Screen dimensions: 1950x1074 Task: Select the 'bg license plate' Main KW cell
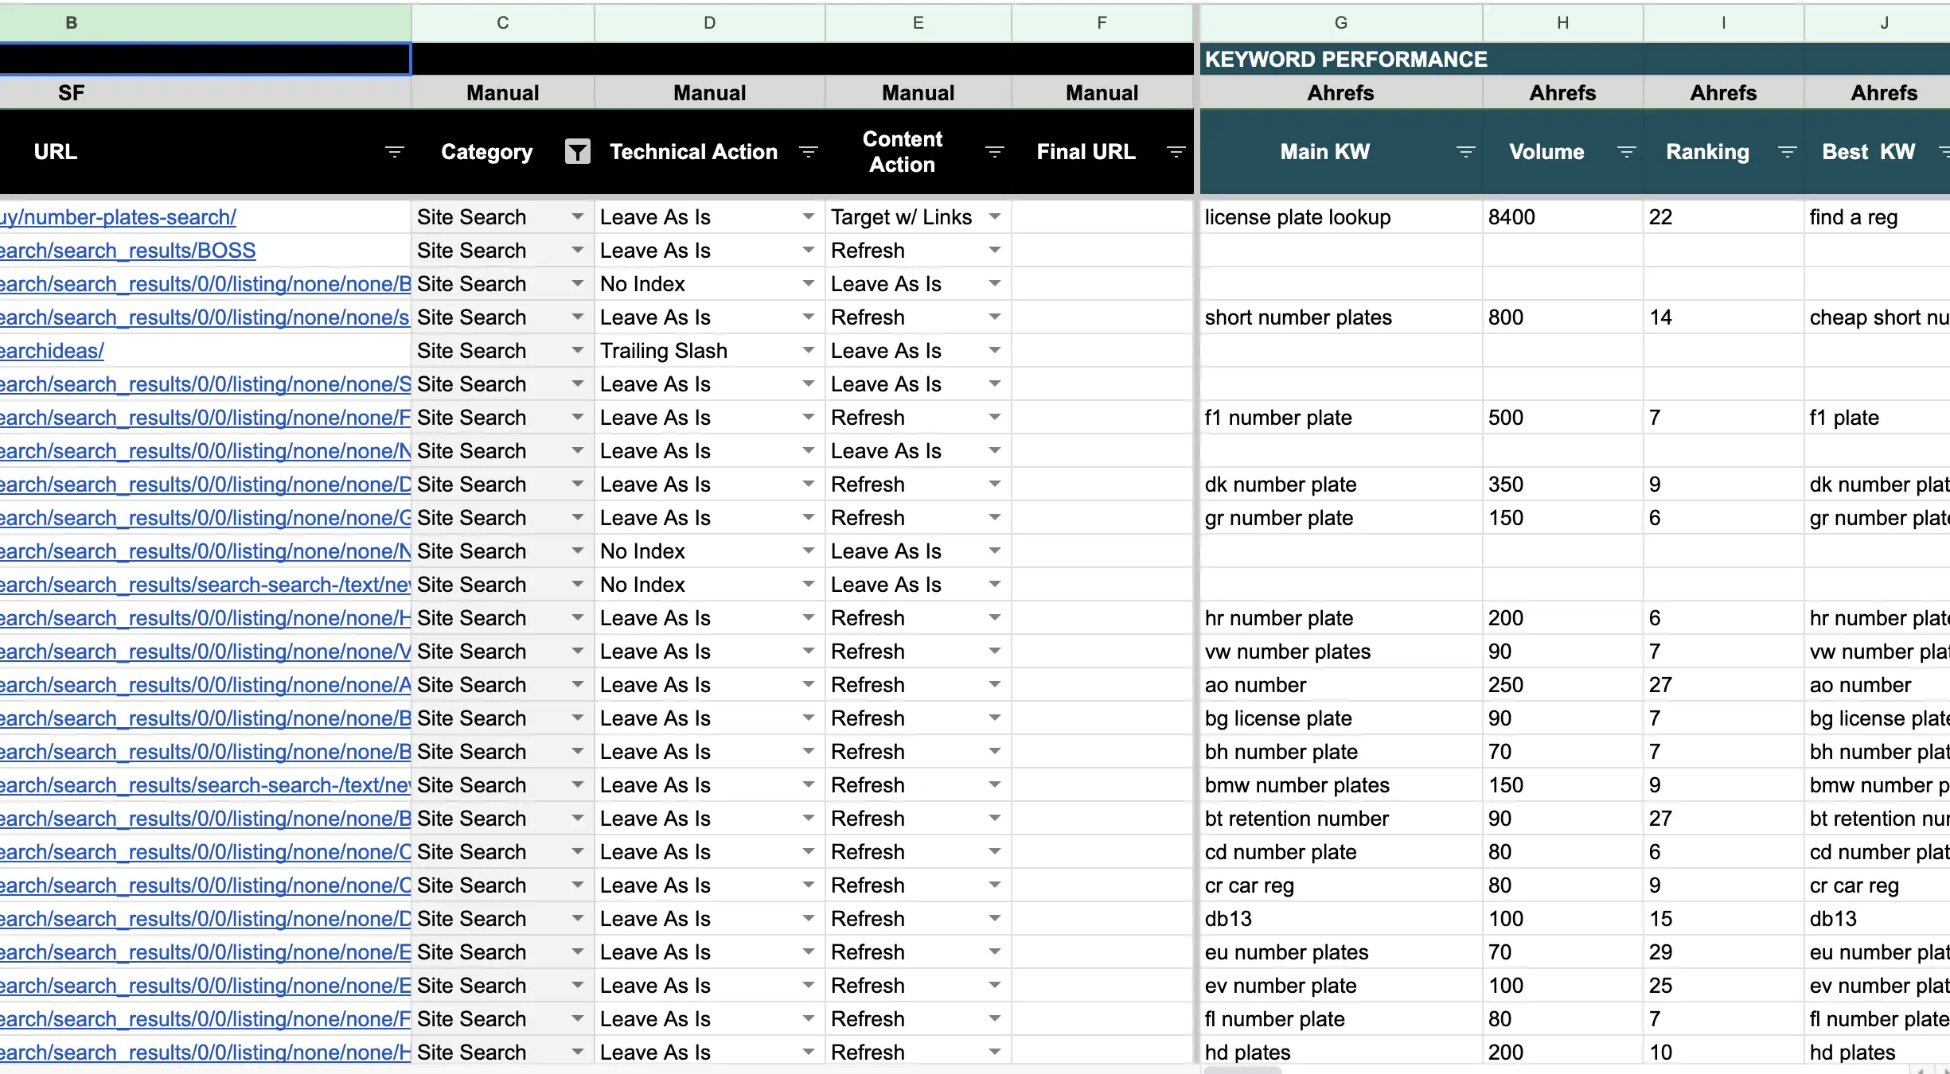coord(1341,718)
